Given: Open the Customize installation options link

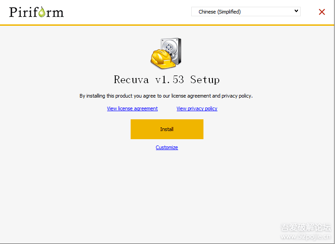Looking at the screenshot, I should (x=167, y=147).
